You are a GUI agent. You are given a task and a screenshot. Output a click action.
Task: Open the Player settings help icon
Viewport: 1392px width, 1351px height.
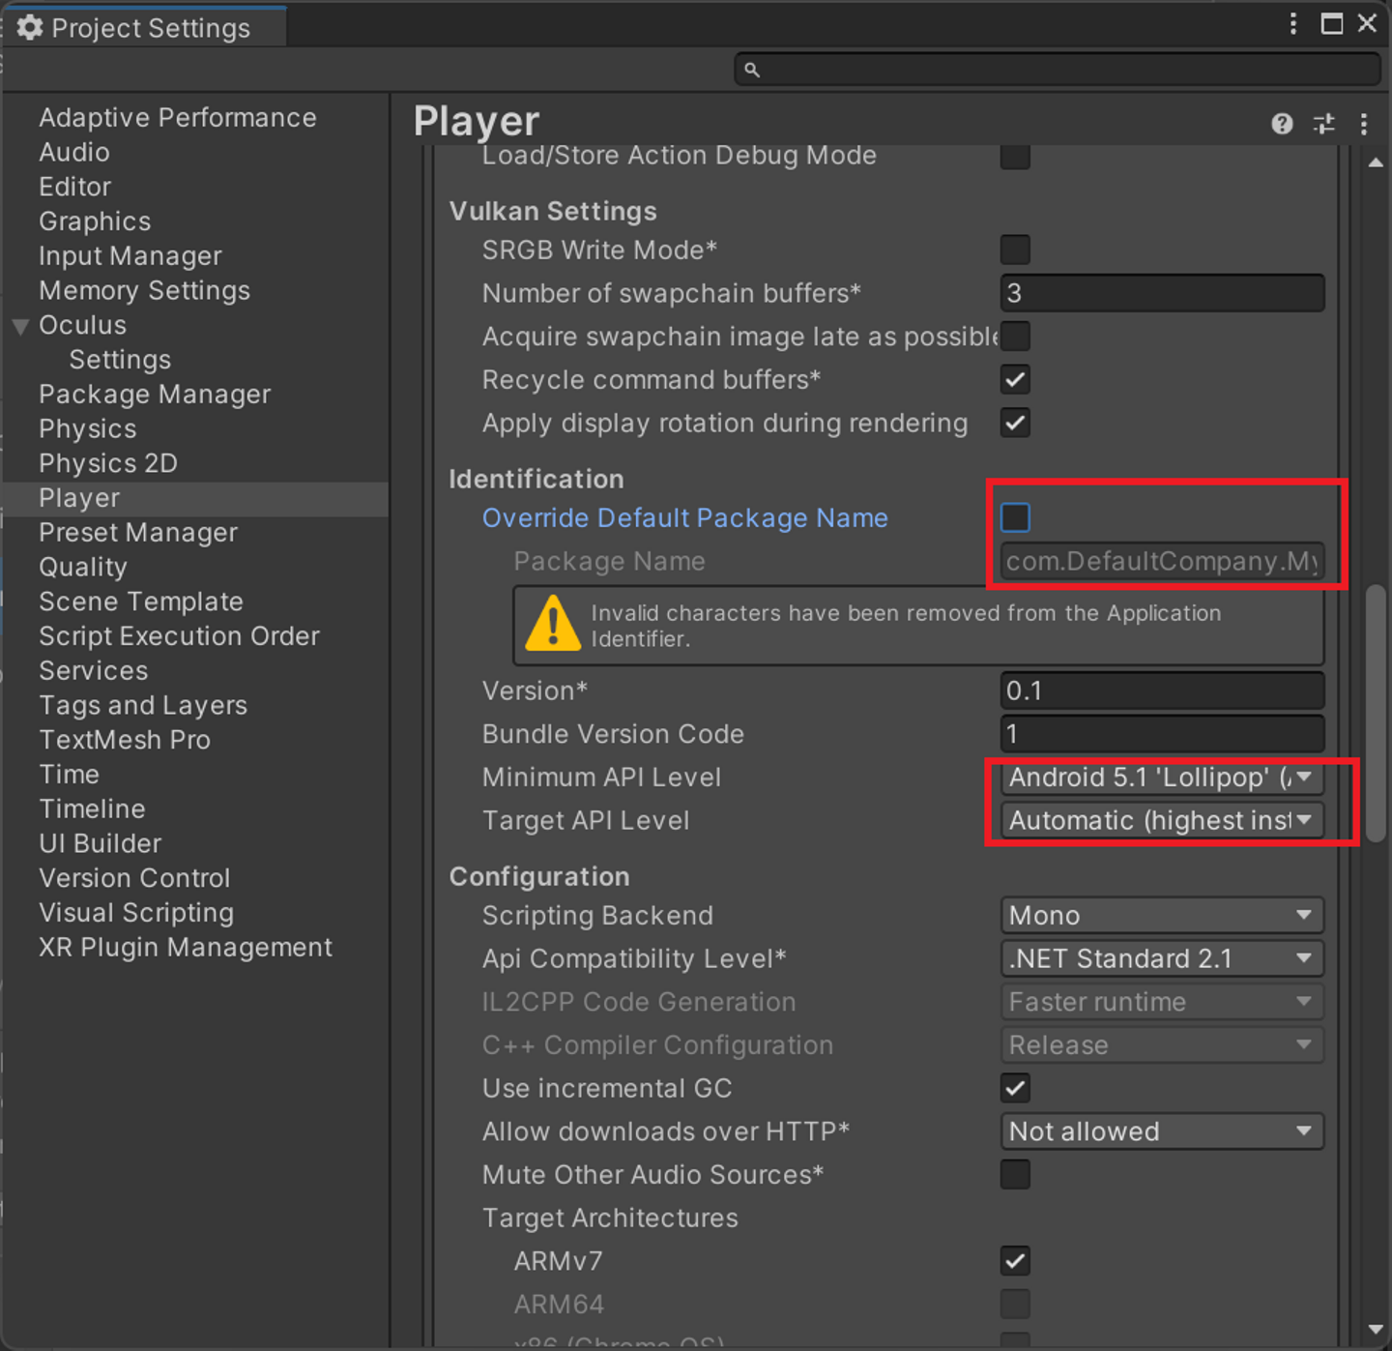tap(1282, 124)
